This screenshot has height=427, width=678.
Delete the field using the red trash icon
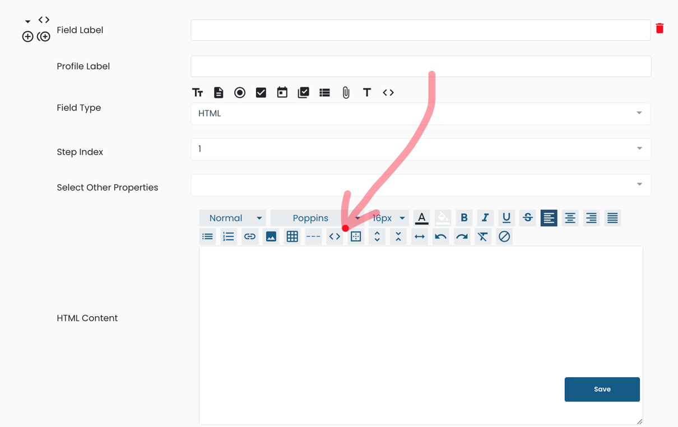(660, 27)
